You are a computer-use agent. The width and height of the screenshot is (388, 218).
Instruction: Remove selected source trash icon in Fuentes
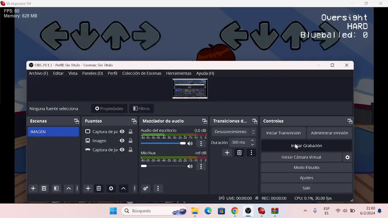pos(99,188)
